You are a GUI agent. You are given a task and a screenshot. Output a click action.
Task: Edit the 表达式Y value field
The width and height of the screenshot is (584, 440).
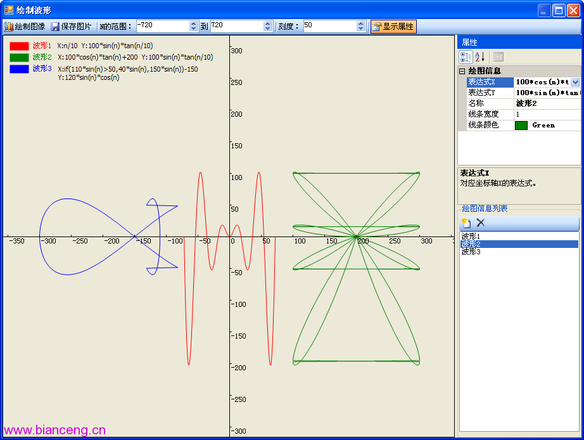pos(547,93)
